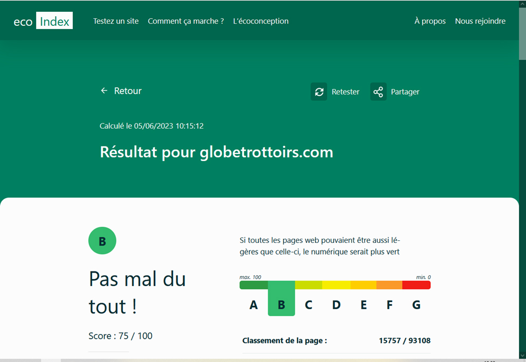Click the Retester refresh icon
Viewport: 526px width, 362px height.
pyautogui.click(x=319, y=92)
